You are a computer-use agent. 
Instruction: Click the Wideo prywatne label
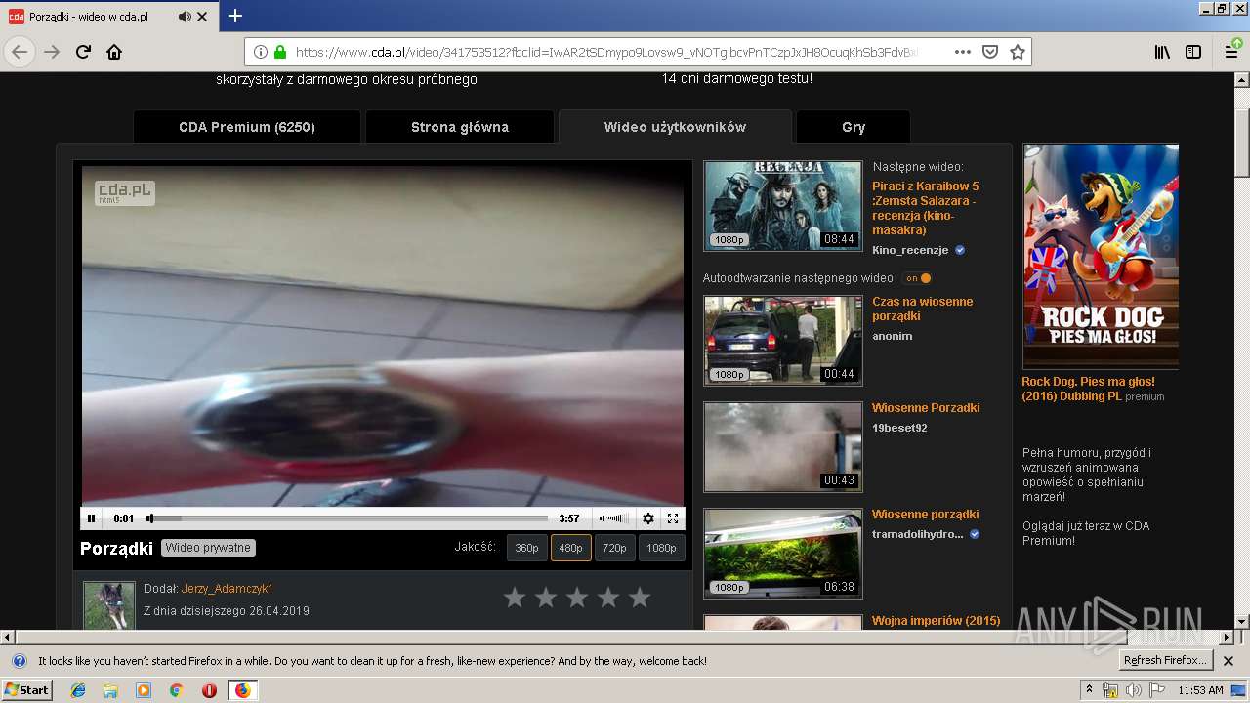(x=209, y=548)
